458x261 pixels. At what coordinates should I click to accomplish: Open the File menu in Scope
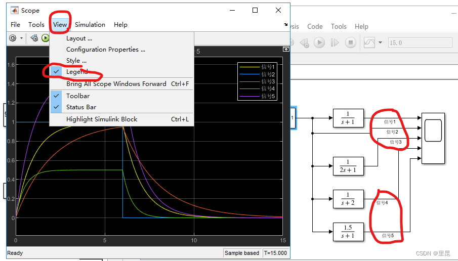click(x=15, y=24)
